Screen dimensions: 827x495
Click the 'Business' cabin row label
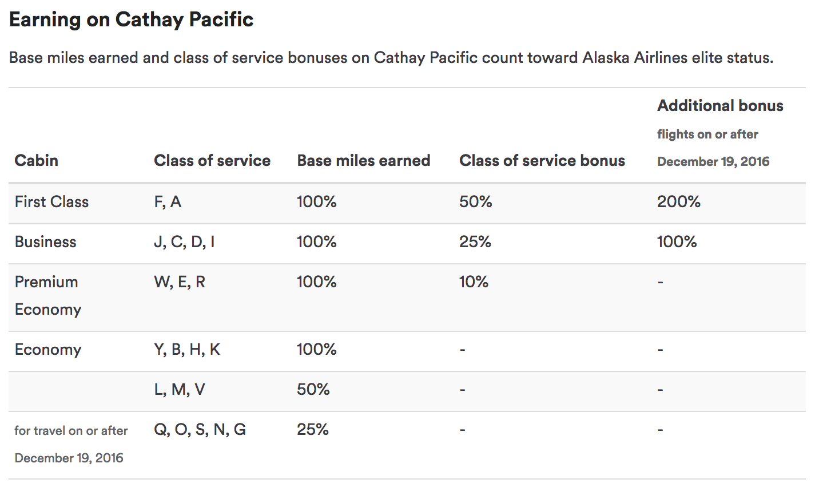45,241
